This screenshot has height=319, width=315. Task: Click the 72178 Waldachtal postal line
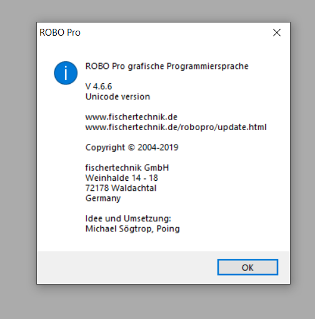pos(121,188)
